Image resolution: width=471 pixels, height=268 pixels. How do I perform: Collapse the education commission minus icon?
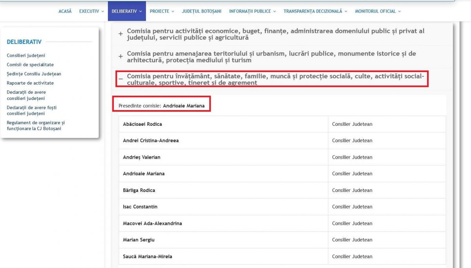click(121, 79)
